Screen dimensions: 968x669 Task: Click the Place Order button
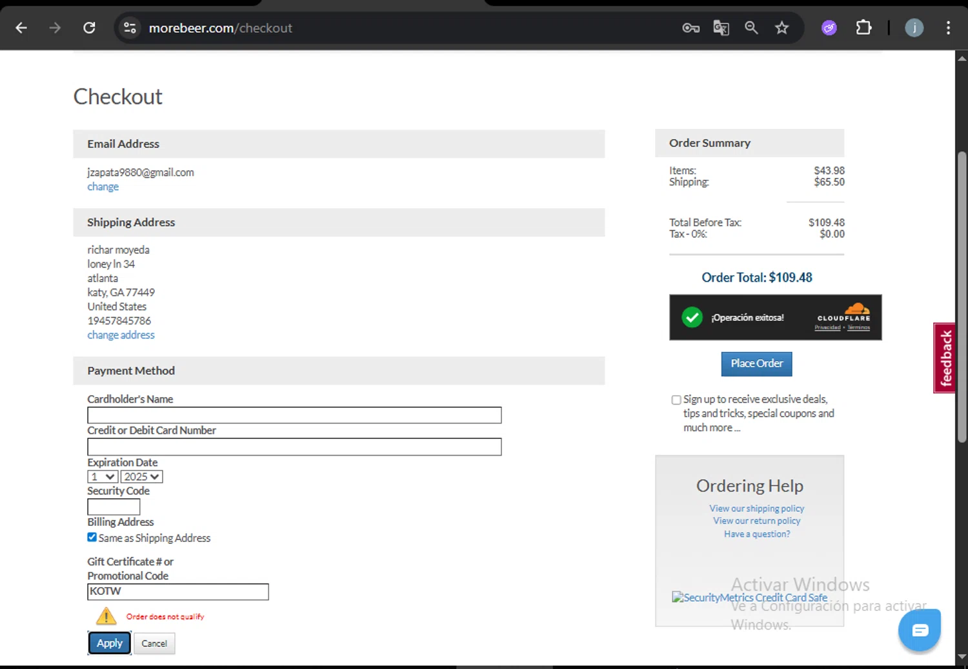point(756,364)
